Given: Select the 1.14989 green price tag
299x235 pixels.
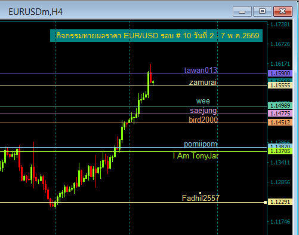Looking at the screenshot, I should click(280, 105).
